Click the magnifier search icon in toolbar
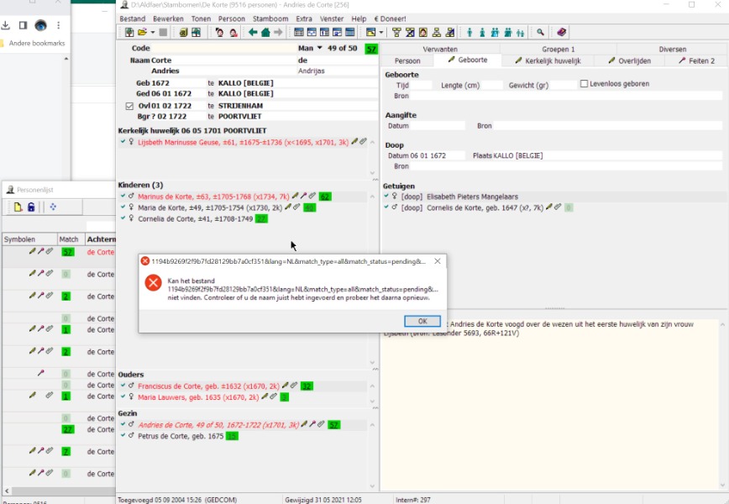 (x=541, y=33)
